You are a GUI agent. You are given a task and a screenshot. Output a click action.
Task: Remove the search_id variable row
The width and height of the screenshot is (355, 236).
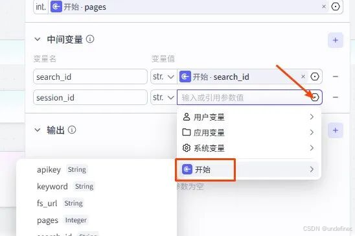click(336, 77)
